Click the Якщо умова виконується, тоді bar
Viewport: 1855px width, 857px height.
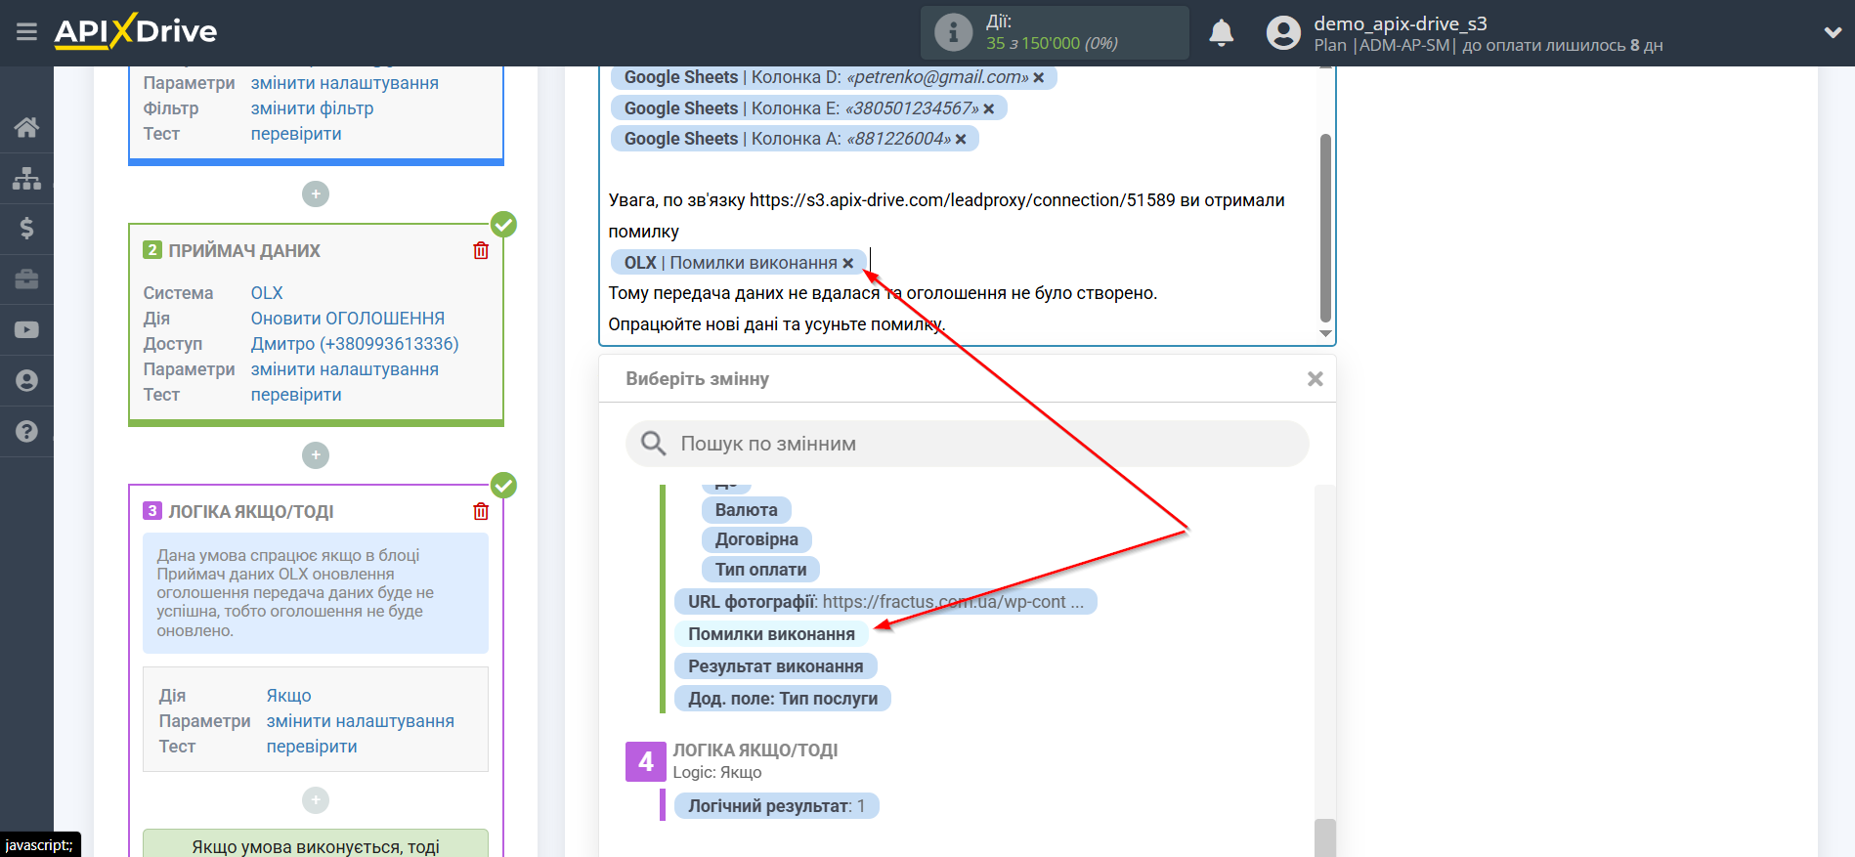point(316,844)
